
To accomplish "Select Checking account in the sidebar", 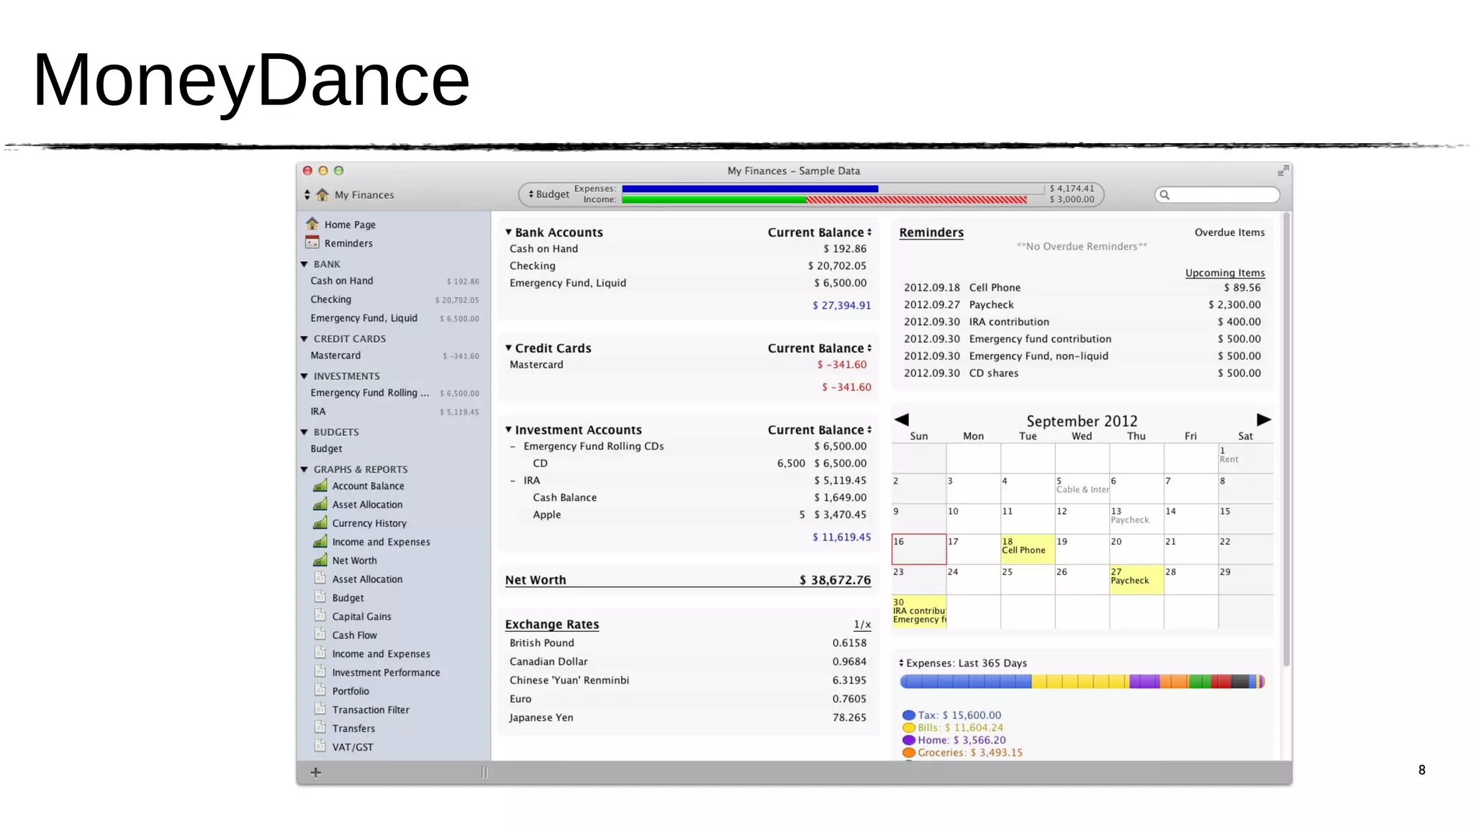I will (x=331, y=299).
